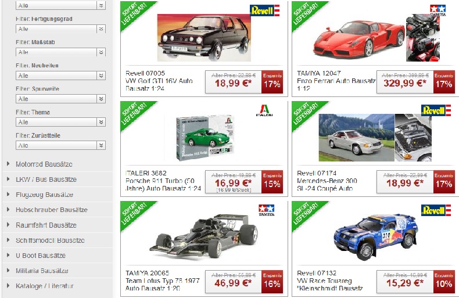Click the Italeri logo on Porsche 911 card
459x298 pixels.
[x=264, y=110]
